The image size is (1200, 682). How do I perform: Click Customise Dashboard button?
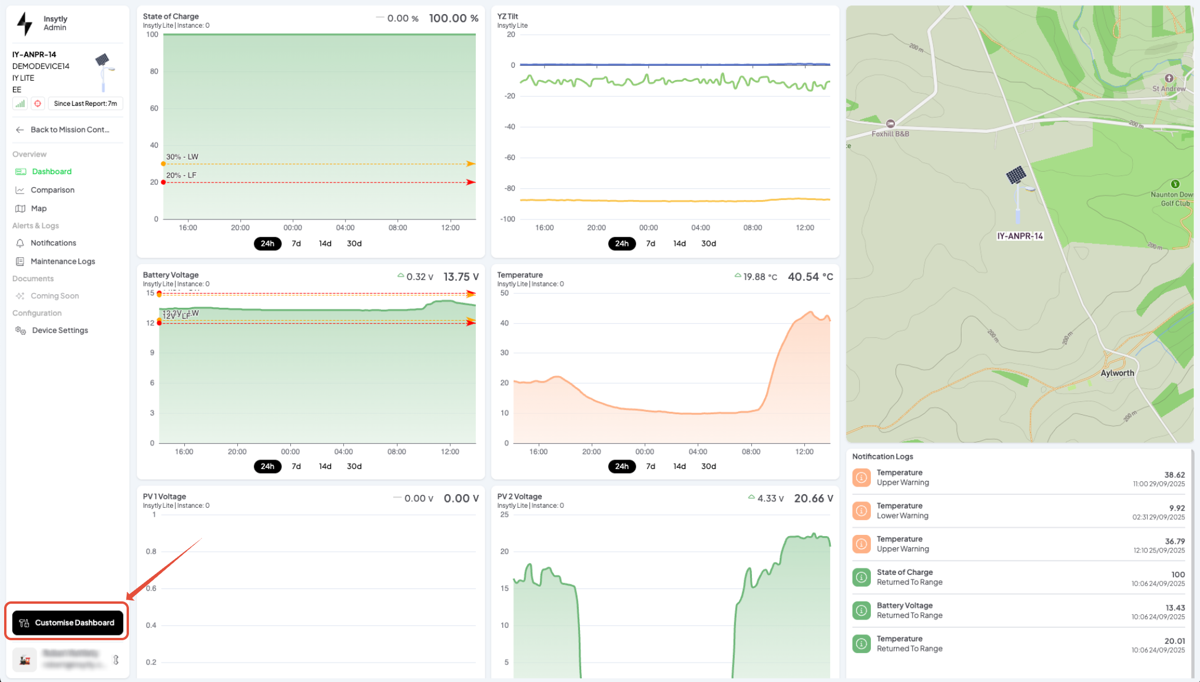[67, 623]
